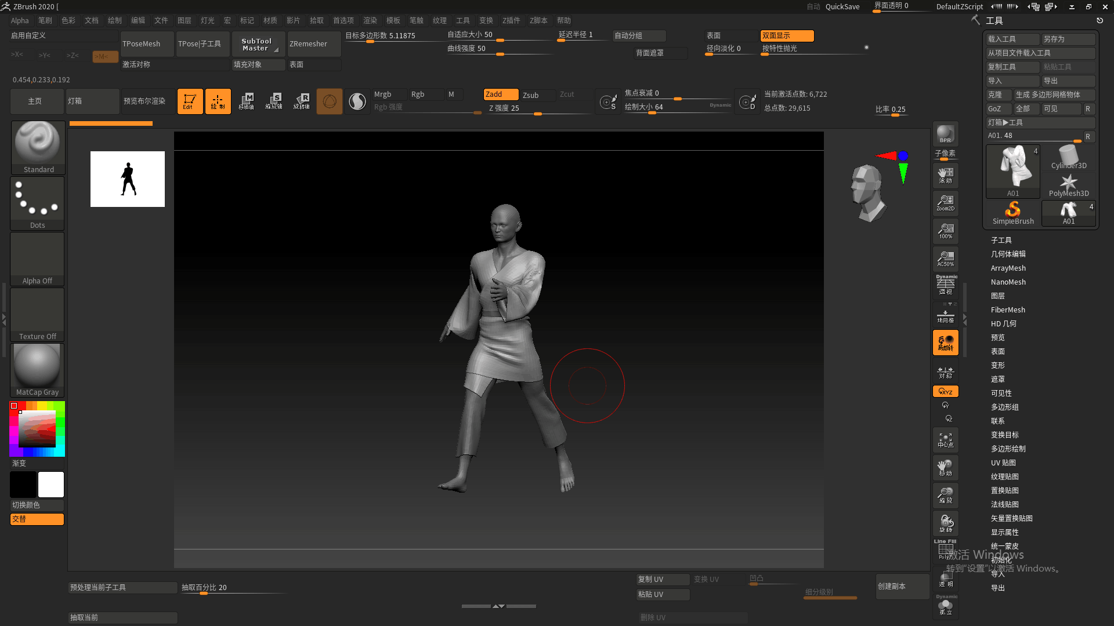Open the Alpha menu
This screenshot has width=1114, height=626.
coord(20,20)
